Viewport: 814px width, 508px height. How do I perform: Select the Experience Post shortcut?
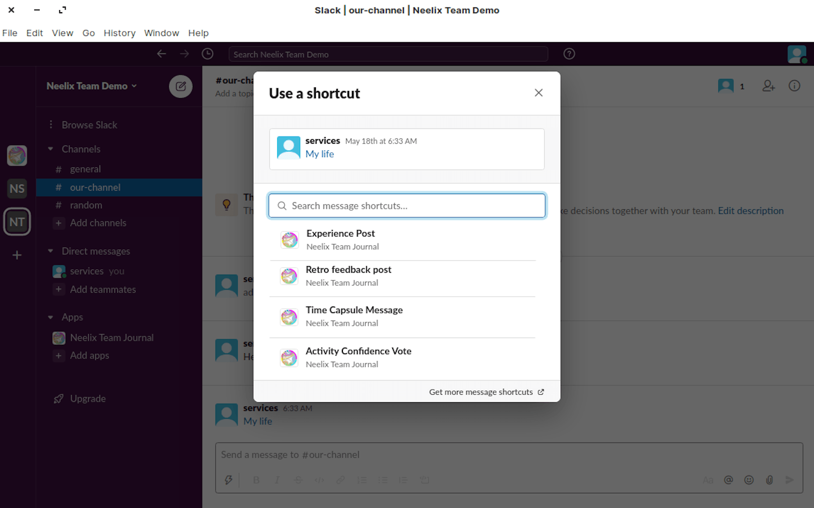402,240
